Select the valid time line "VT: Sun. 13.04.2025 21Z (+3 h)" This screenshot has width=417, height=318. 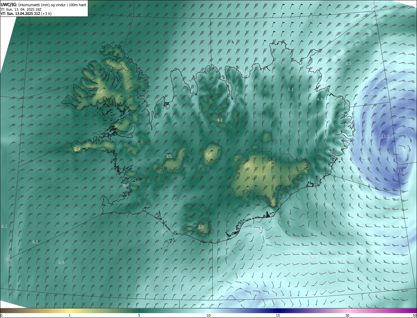pos(26,14)
